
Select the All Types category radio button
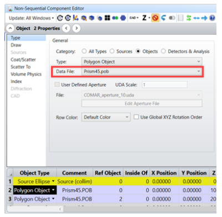point(84,51)
